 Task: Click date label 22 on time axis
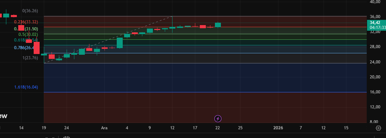click(218, 128)
